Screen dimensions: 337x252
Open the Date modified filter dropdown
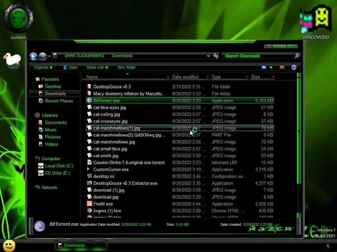point(207,77)
